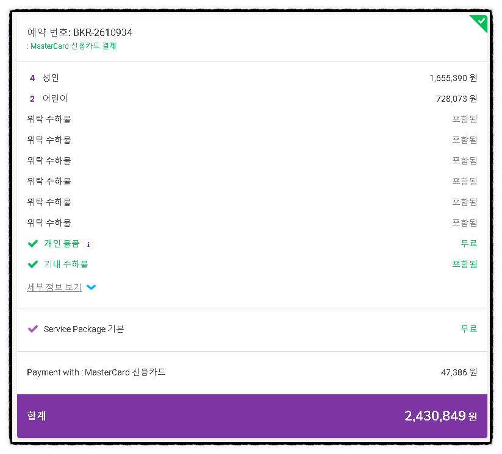
Task: Click the purple 합계 total bar
Action: click(251, 416)
